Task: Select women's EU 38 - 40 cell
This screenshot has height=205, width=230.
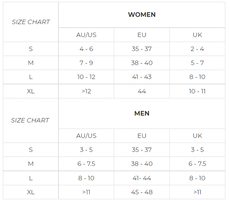Action: (142, 63)
